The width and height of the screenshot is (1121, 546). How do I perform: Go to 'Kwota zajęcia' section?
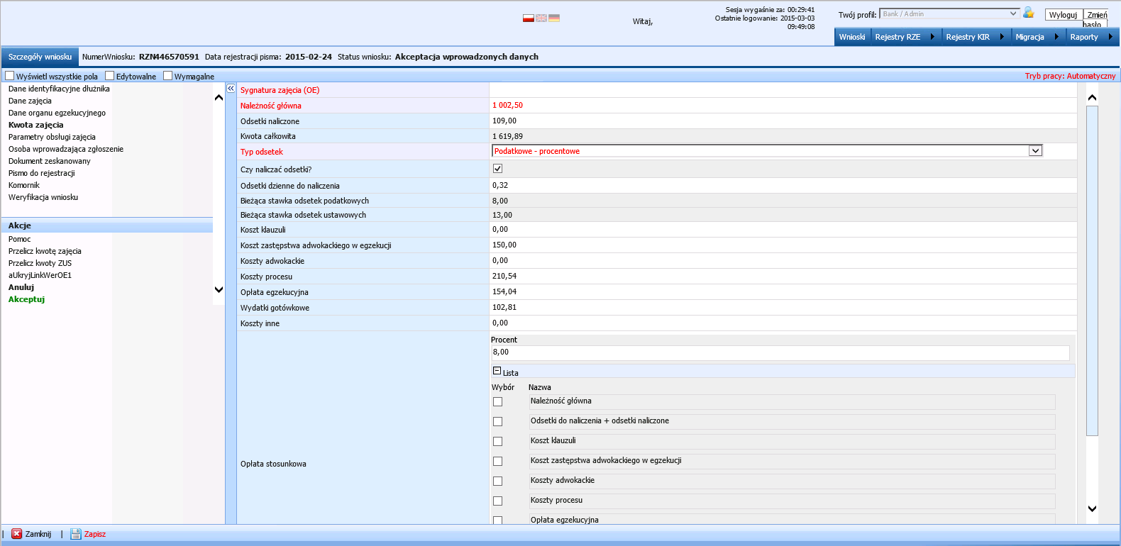click(x=35, y=125)
